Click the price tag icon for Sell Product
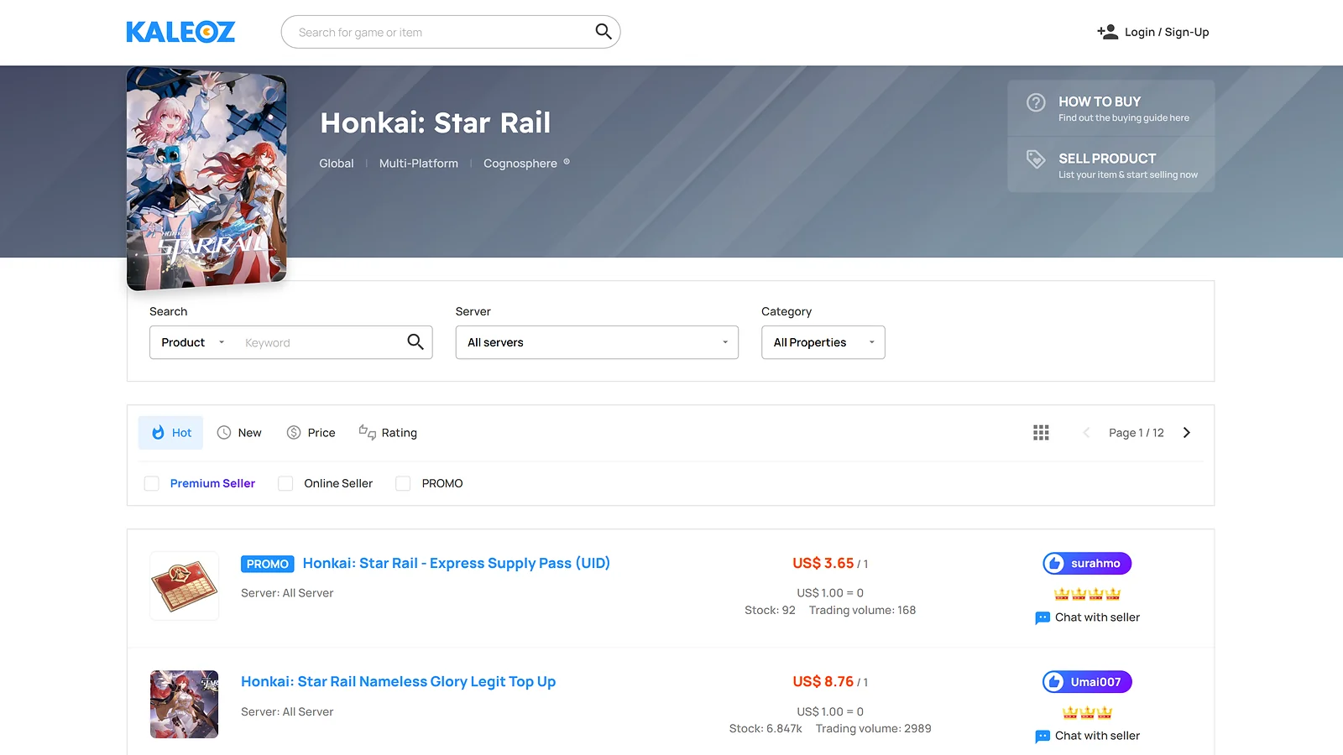This screenshot has height=755, width=1343. pos(1036,159)
